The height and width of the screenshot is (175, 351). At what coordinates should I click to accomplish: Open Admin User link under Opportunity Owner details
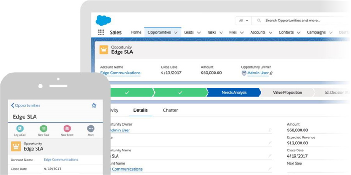[x=119, y=130]
